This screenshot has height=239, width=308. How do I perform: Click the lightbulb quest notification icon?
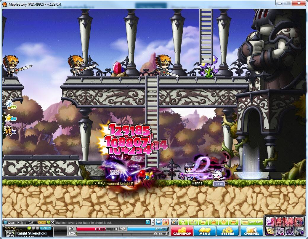coord(9,105)
